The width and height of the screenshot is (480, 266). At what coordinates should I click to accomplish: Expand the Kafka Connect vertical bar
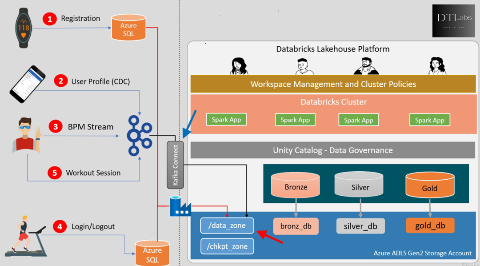click(175, 165)
